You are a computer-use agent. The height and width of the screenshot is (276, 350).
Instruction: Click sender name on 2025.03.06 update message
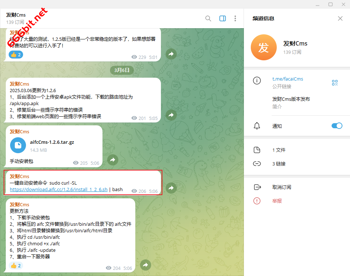click(19, 84)
